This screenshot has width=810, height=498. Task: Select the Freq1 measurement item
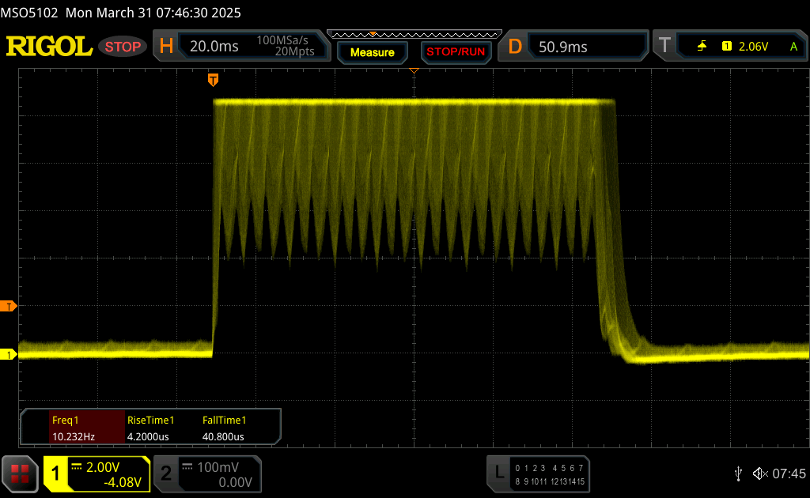pos(65,420)
